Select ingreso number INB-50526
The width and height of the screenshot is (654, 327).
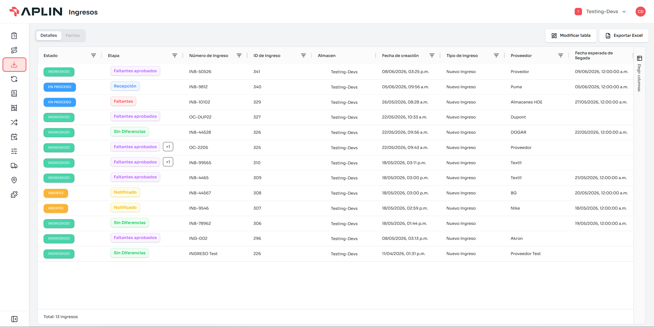tap(200, 72)
